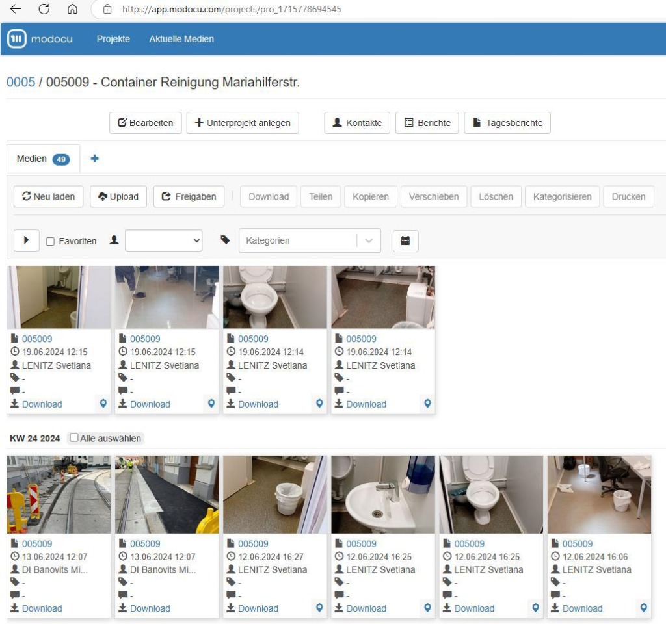The image size is (666, 624).
Task: Open Aktuelle Medien in the navigation bar
Action: (x=181, y=39)
